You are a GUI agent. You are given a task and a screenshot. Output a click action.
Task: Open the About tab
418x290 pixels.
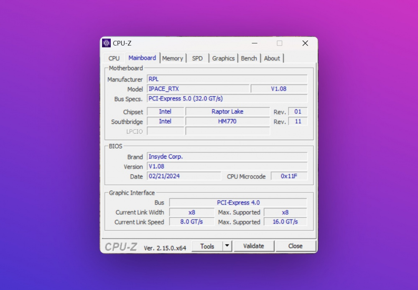[272, 58]
